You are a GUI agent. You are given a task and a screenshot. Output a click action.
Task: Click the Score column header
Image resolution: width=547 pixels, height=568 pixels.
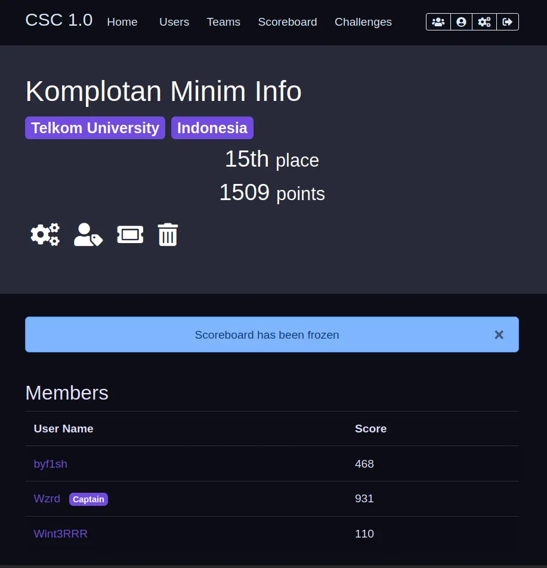click(x=371, y=429)
